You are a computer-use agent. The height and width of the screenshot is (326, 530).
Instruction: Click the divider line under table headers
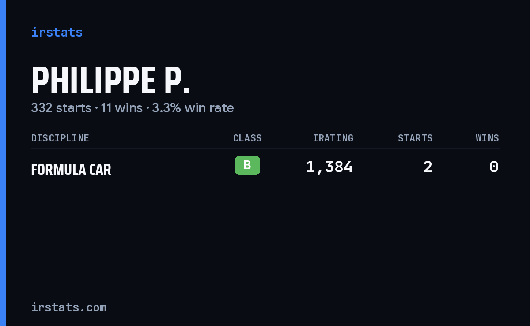point(265,148)
